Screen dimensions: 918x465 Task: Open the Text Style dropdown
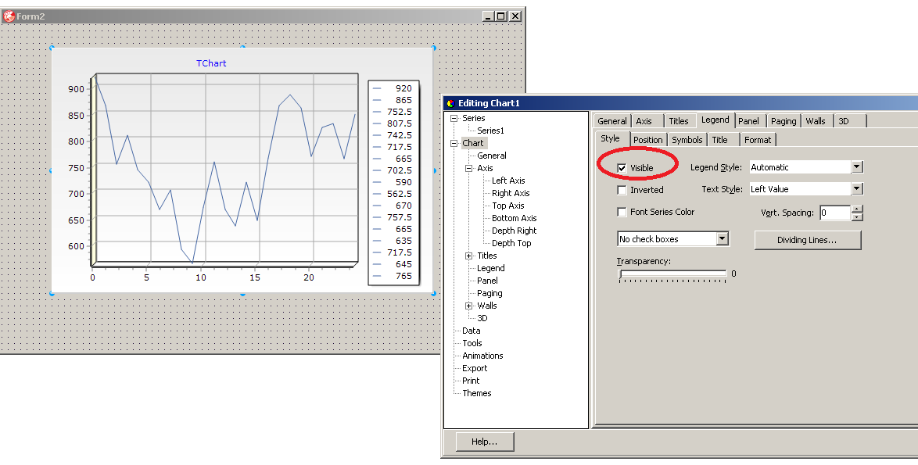coord(857,189)
